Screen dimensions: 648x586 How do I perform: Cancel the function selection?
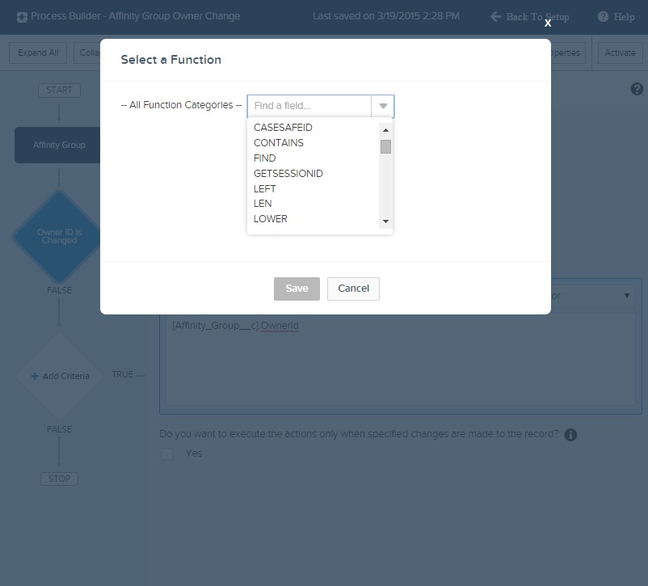pyautogui.click(x=353, y=289)
